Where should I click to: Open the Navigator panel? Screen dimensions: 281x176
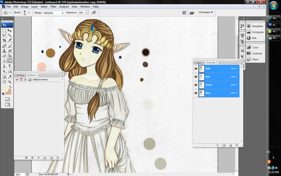coord(255,26)
